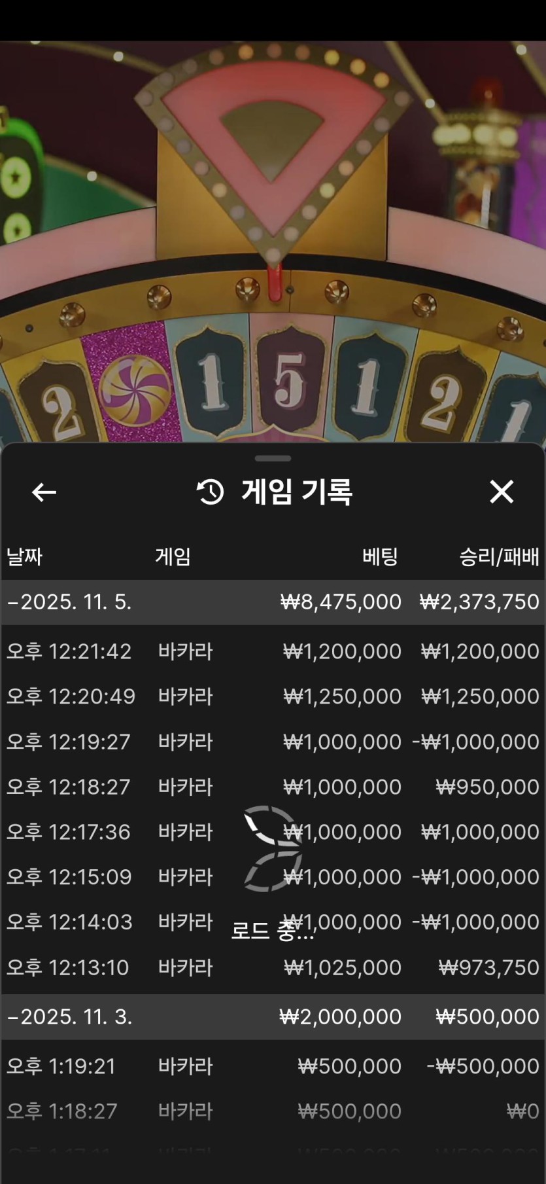Collapse the 2025. 11. 5. date group
Image resolution: width=546 pixels, height=1184 pixels.
click(273, 602)
